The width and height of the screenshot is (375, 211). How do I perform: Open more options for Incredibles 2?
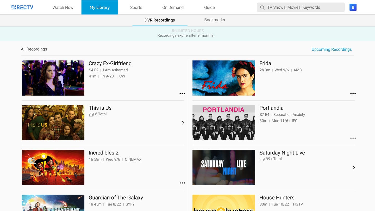tap(182, 183)
